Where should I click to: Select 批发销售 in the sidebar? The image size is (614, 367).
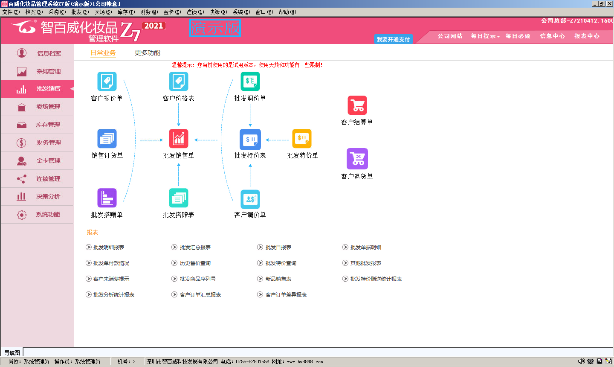(x=38, y=89)
